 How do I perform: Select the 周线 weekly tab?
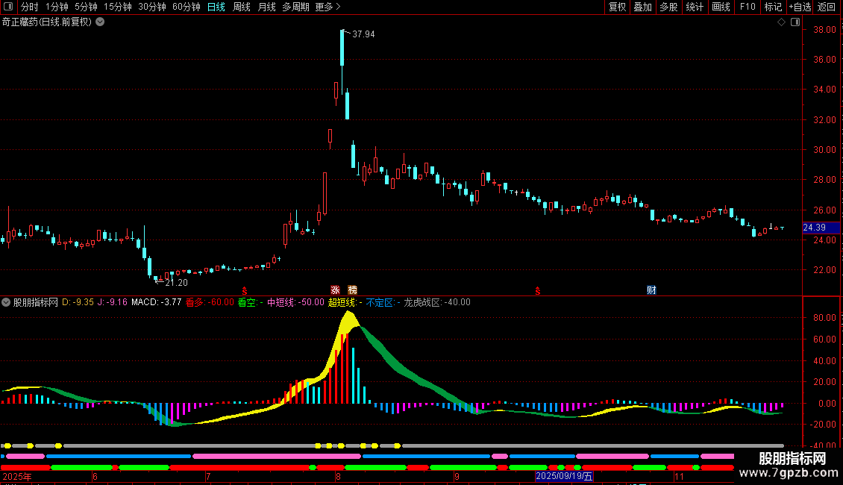click(242, 7)
